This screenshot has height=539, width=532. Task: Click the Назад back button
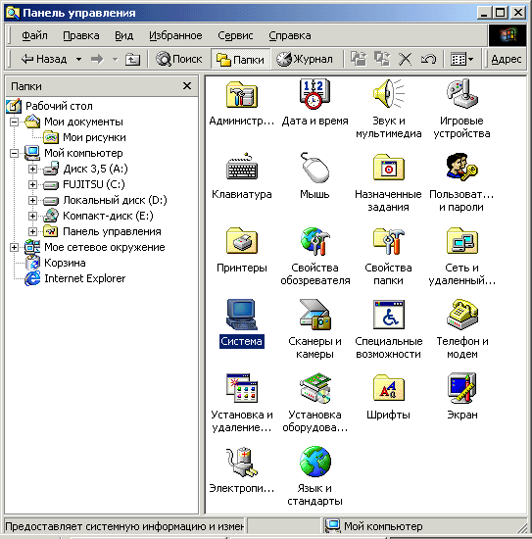click(44, 60)
